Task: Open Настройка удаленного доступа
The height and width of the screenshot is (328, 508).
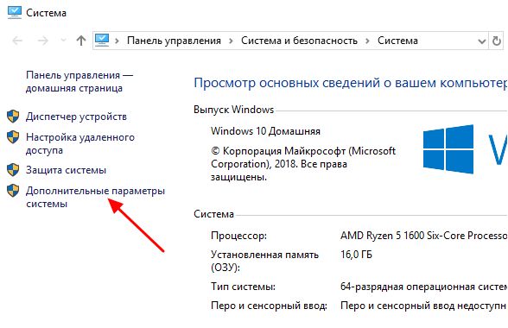Action: click(80, 144)
